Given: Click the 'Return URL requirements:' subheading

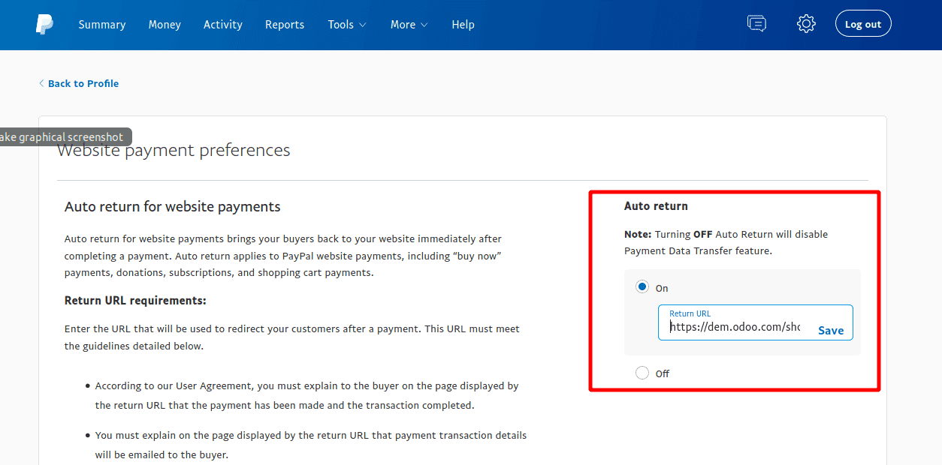Looking at the screenshot, I should tap(135, 300).
